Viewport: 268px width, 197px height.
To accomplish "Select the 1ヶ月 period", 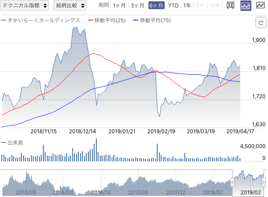I will click(x=119, y=5).
